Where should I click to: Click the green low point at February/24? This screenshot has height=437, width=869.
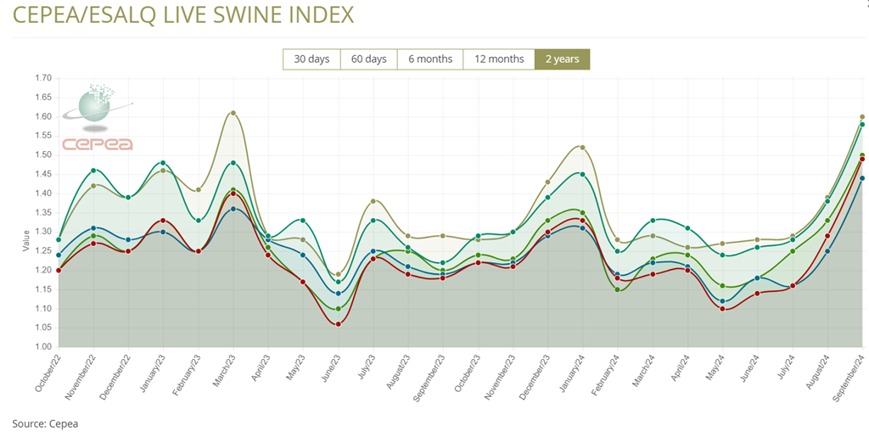(x=618, y=289)
